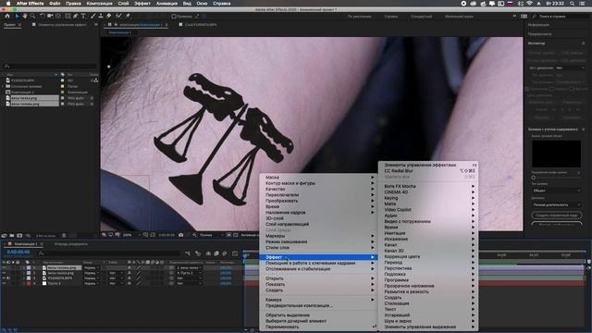The height and width of the screenshot is (333, 592).
Task: Click the snapshot camera icon below viewer
Action: coord(181,235)
